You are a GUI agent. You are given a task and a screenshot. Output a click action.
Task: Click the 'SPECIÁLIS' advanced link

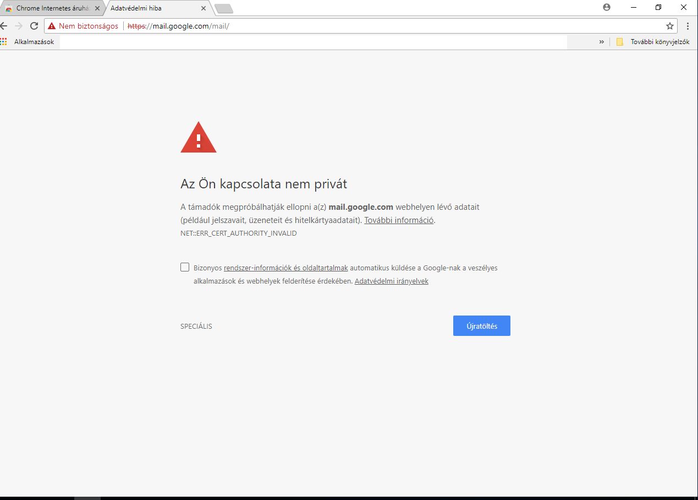pos(196,327)
